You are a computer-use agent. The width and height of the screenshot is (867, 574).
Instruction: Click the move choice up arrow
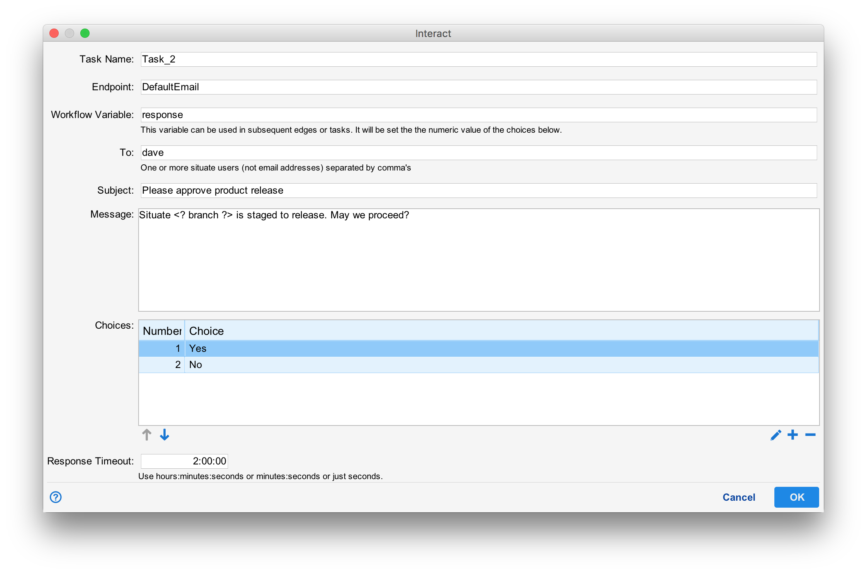[147, 435]
